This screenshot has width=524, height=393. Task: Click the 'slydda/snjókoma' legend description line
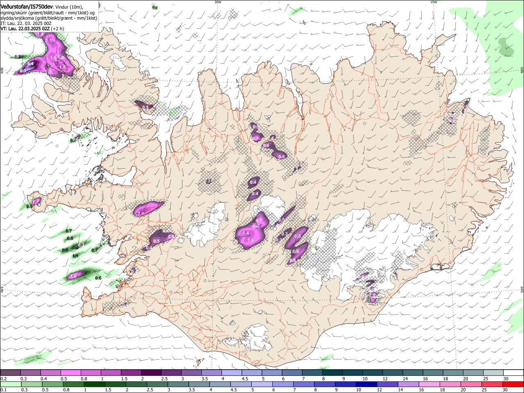coord(49,18)
